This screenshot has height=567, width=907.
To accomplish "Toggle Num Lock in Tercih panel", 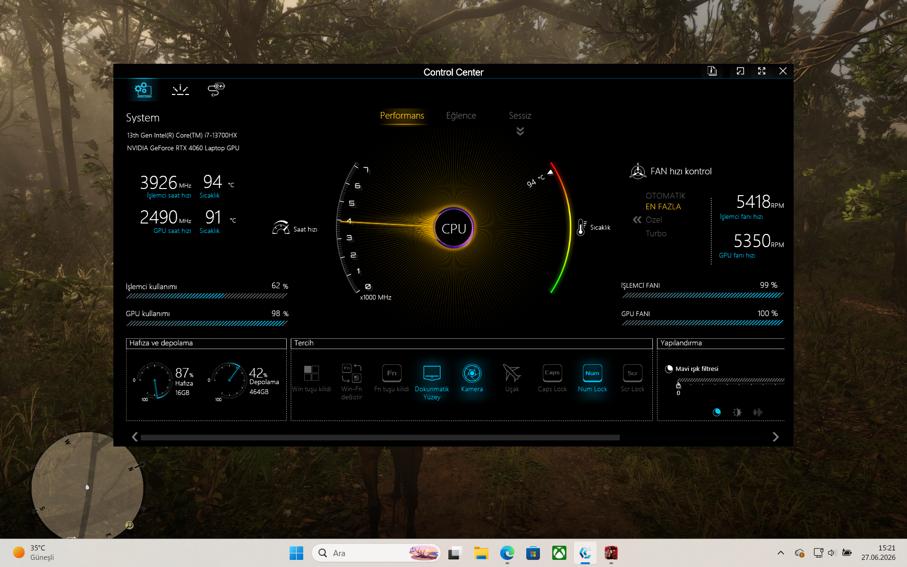I will (x=592, y=378).
